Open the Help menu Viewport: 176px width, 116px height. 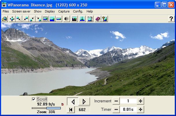tap(89, 11)
